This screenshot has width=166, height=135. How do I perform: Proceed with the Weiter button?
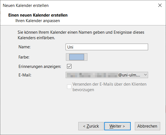(117, 126)
